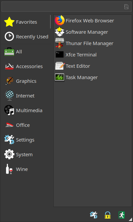Click the menu resize grip corner
The image size is (133, 222).
coord(130,219)
